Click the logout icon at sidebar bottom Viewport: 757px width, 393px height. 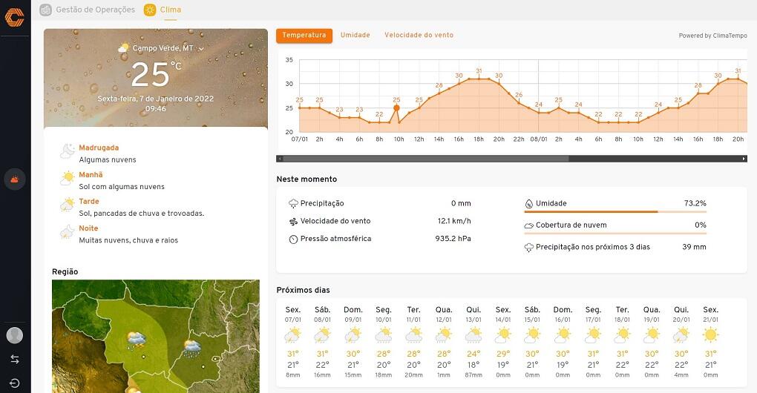pos(15,383)
